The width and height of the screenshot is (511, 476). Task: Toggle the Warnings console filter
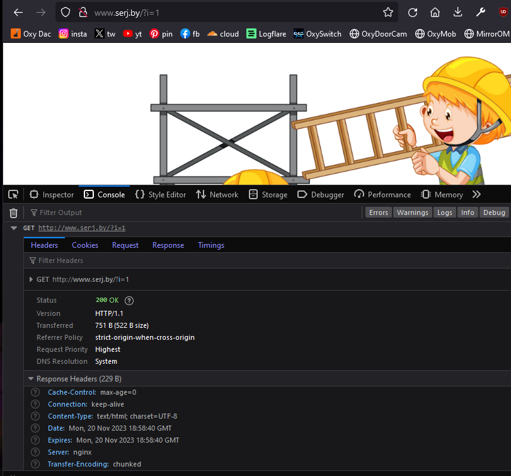pos(413,212)
